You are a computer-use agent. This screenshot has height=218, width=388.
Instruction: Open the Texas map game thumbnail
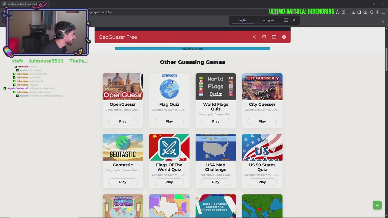point(169,206)
